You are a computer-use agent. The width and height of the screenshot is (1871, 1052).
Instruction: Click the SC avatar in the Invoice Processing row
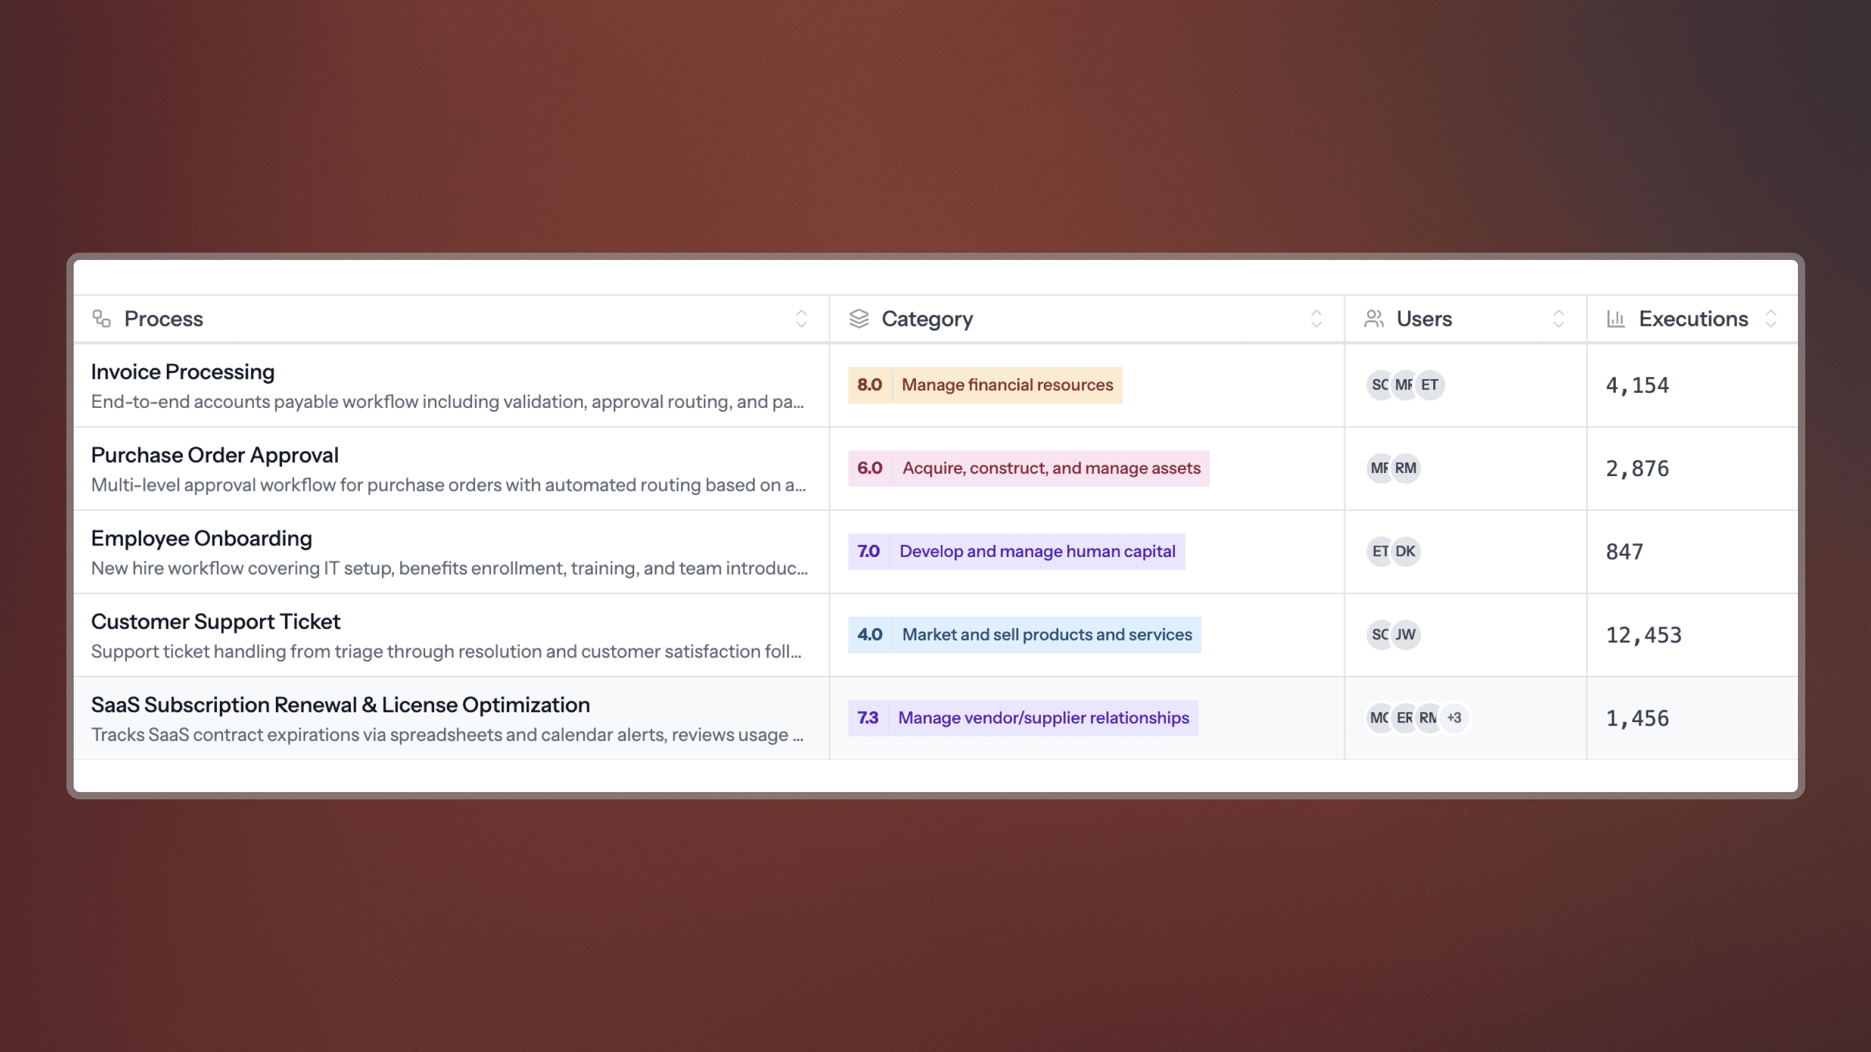click(x=1379, y=385)
